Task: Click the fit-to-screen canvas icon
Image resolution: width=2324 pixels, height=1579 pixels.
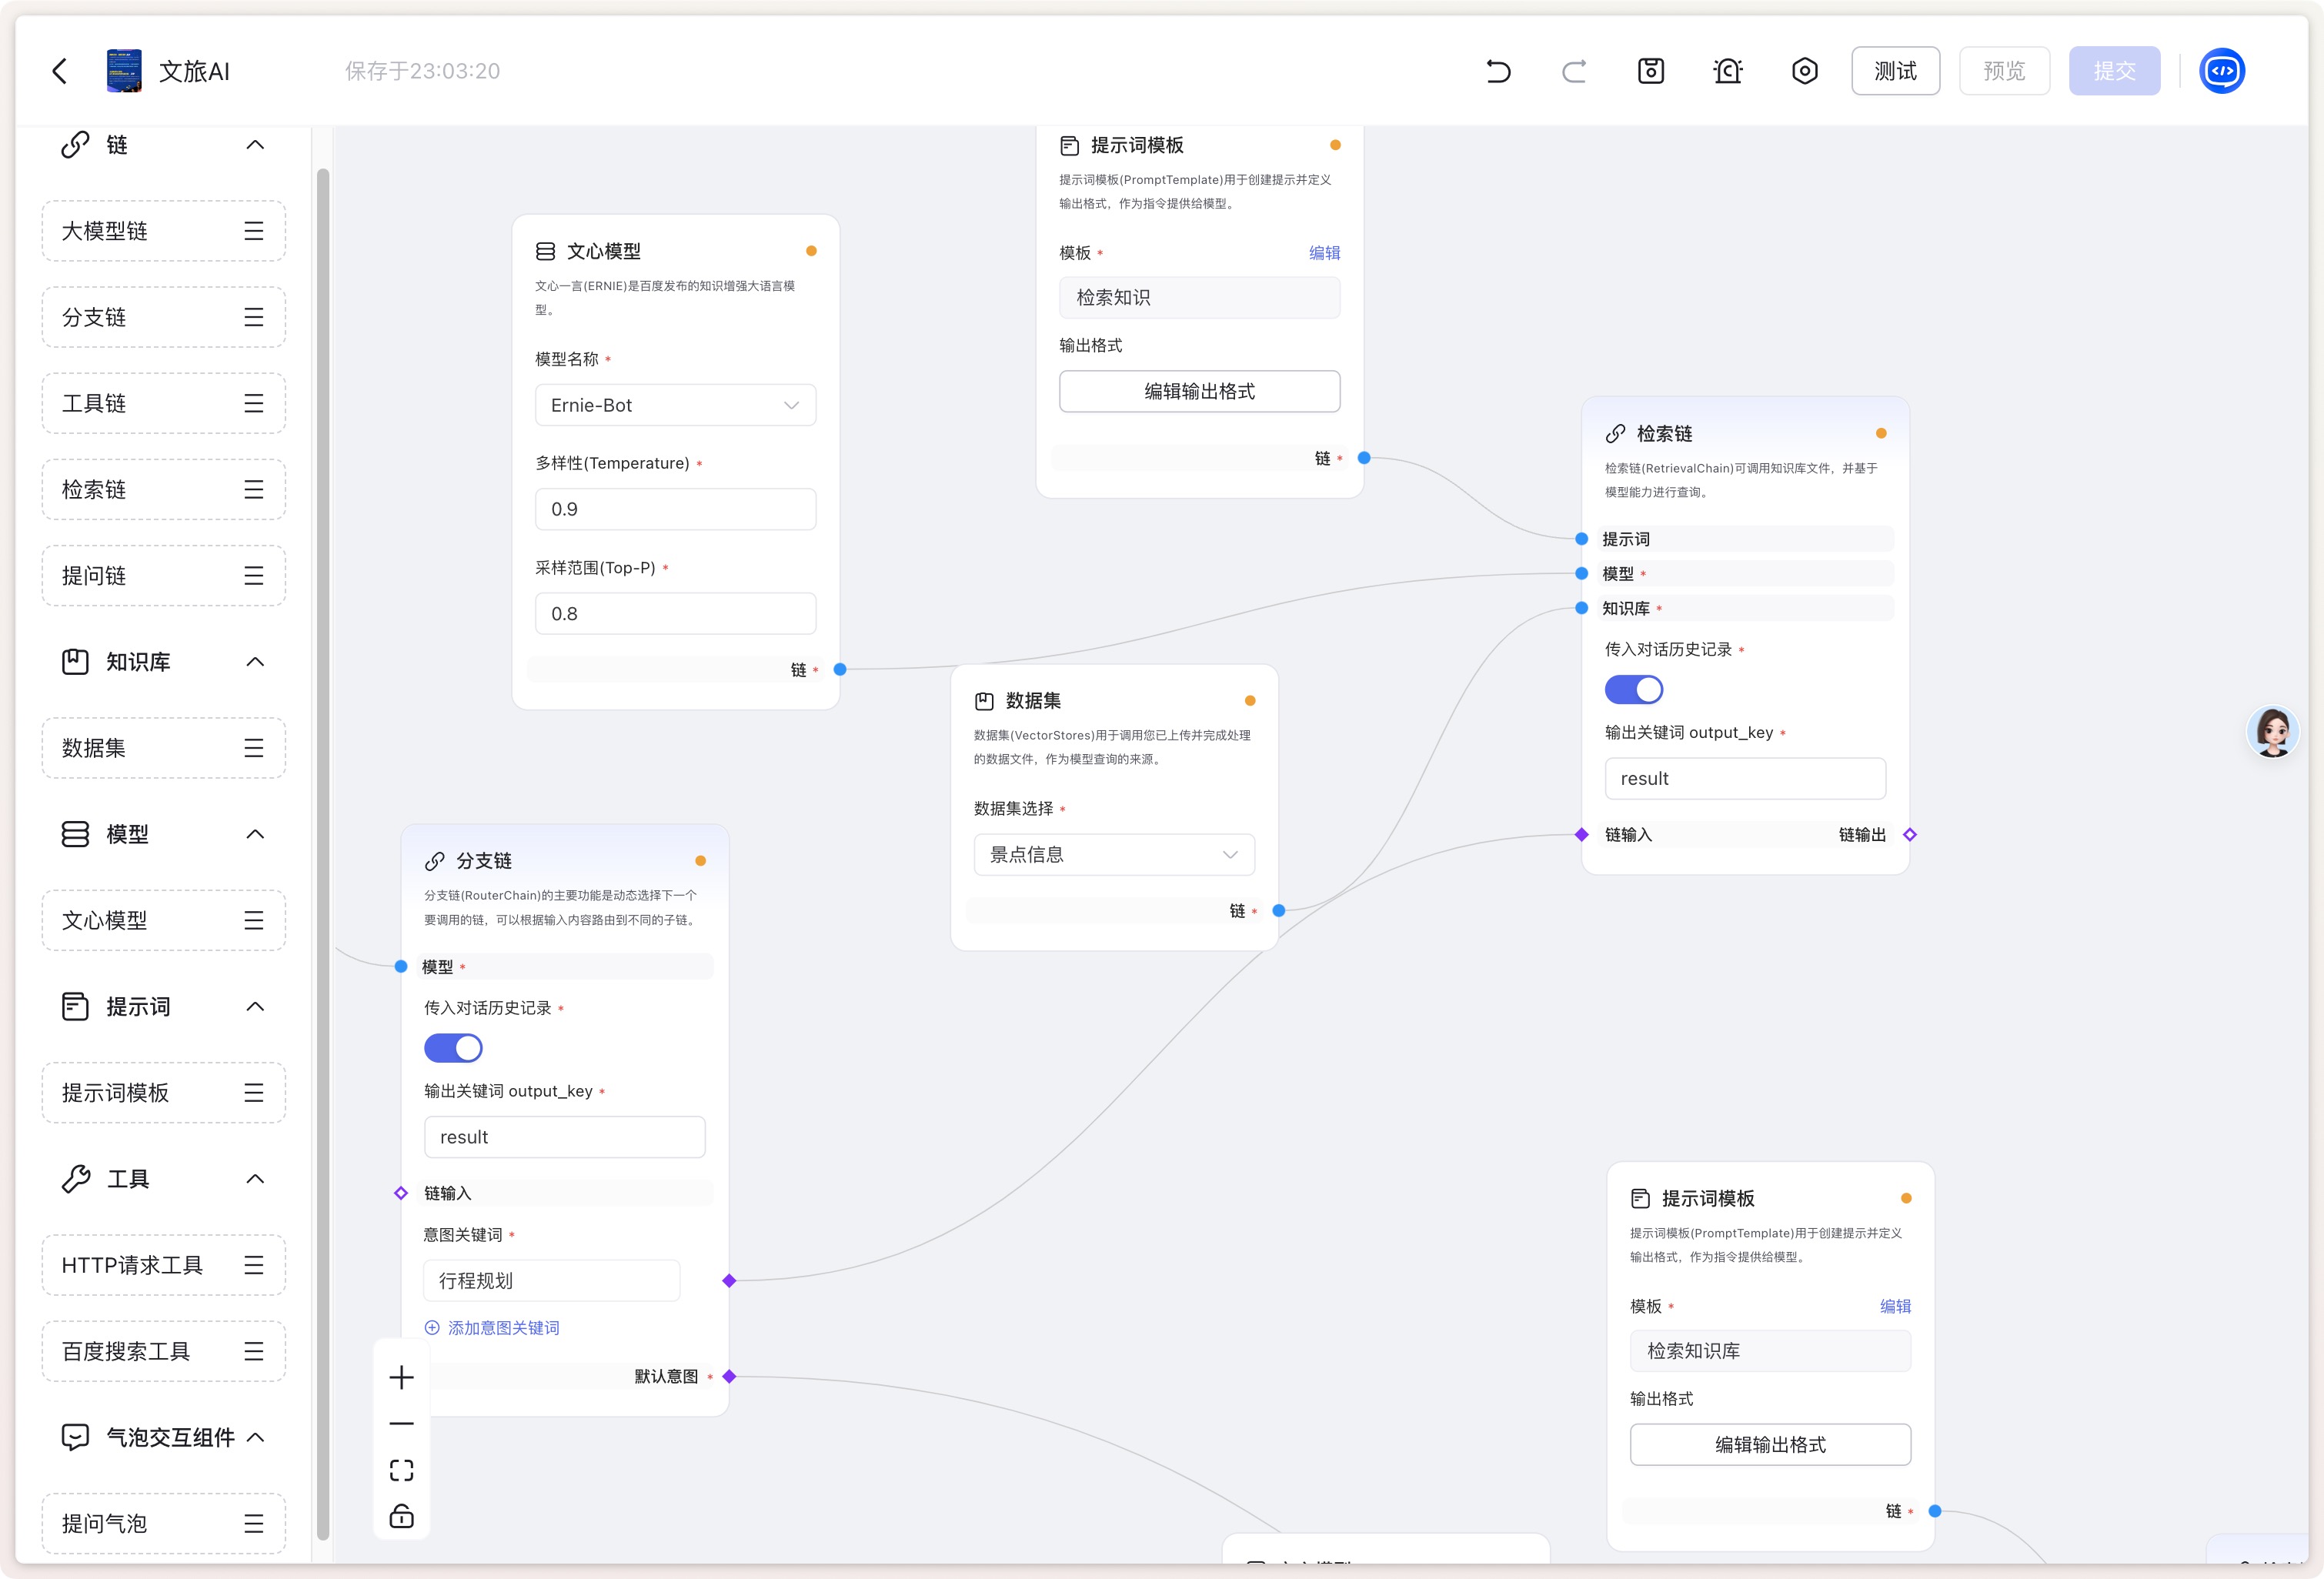Action: (401, 1470)
